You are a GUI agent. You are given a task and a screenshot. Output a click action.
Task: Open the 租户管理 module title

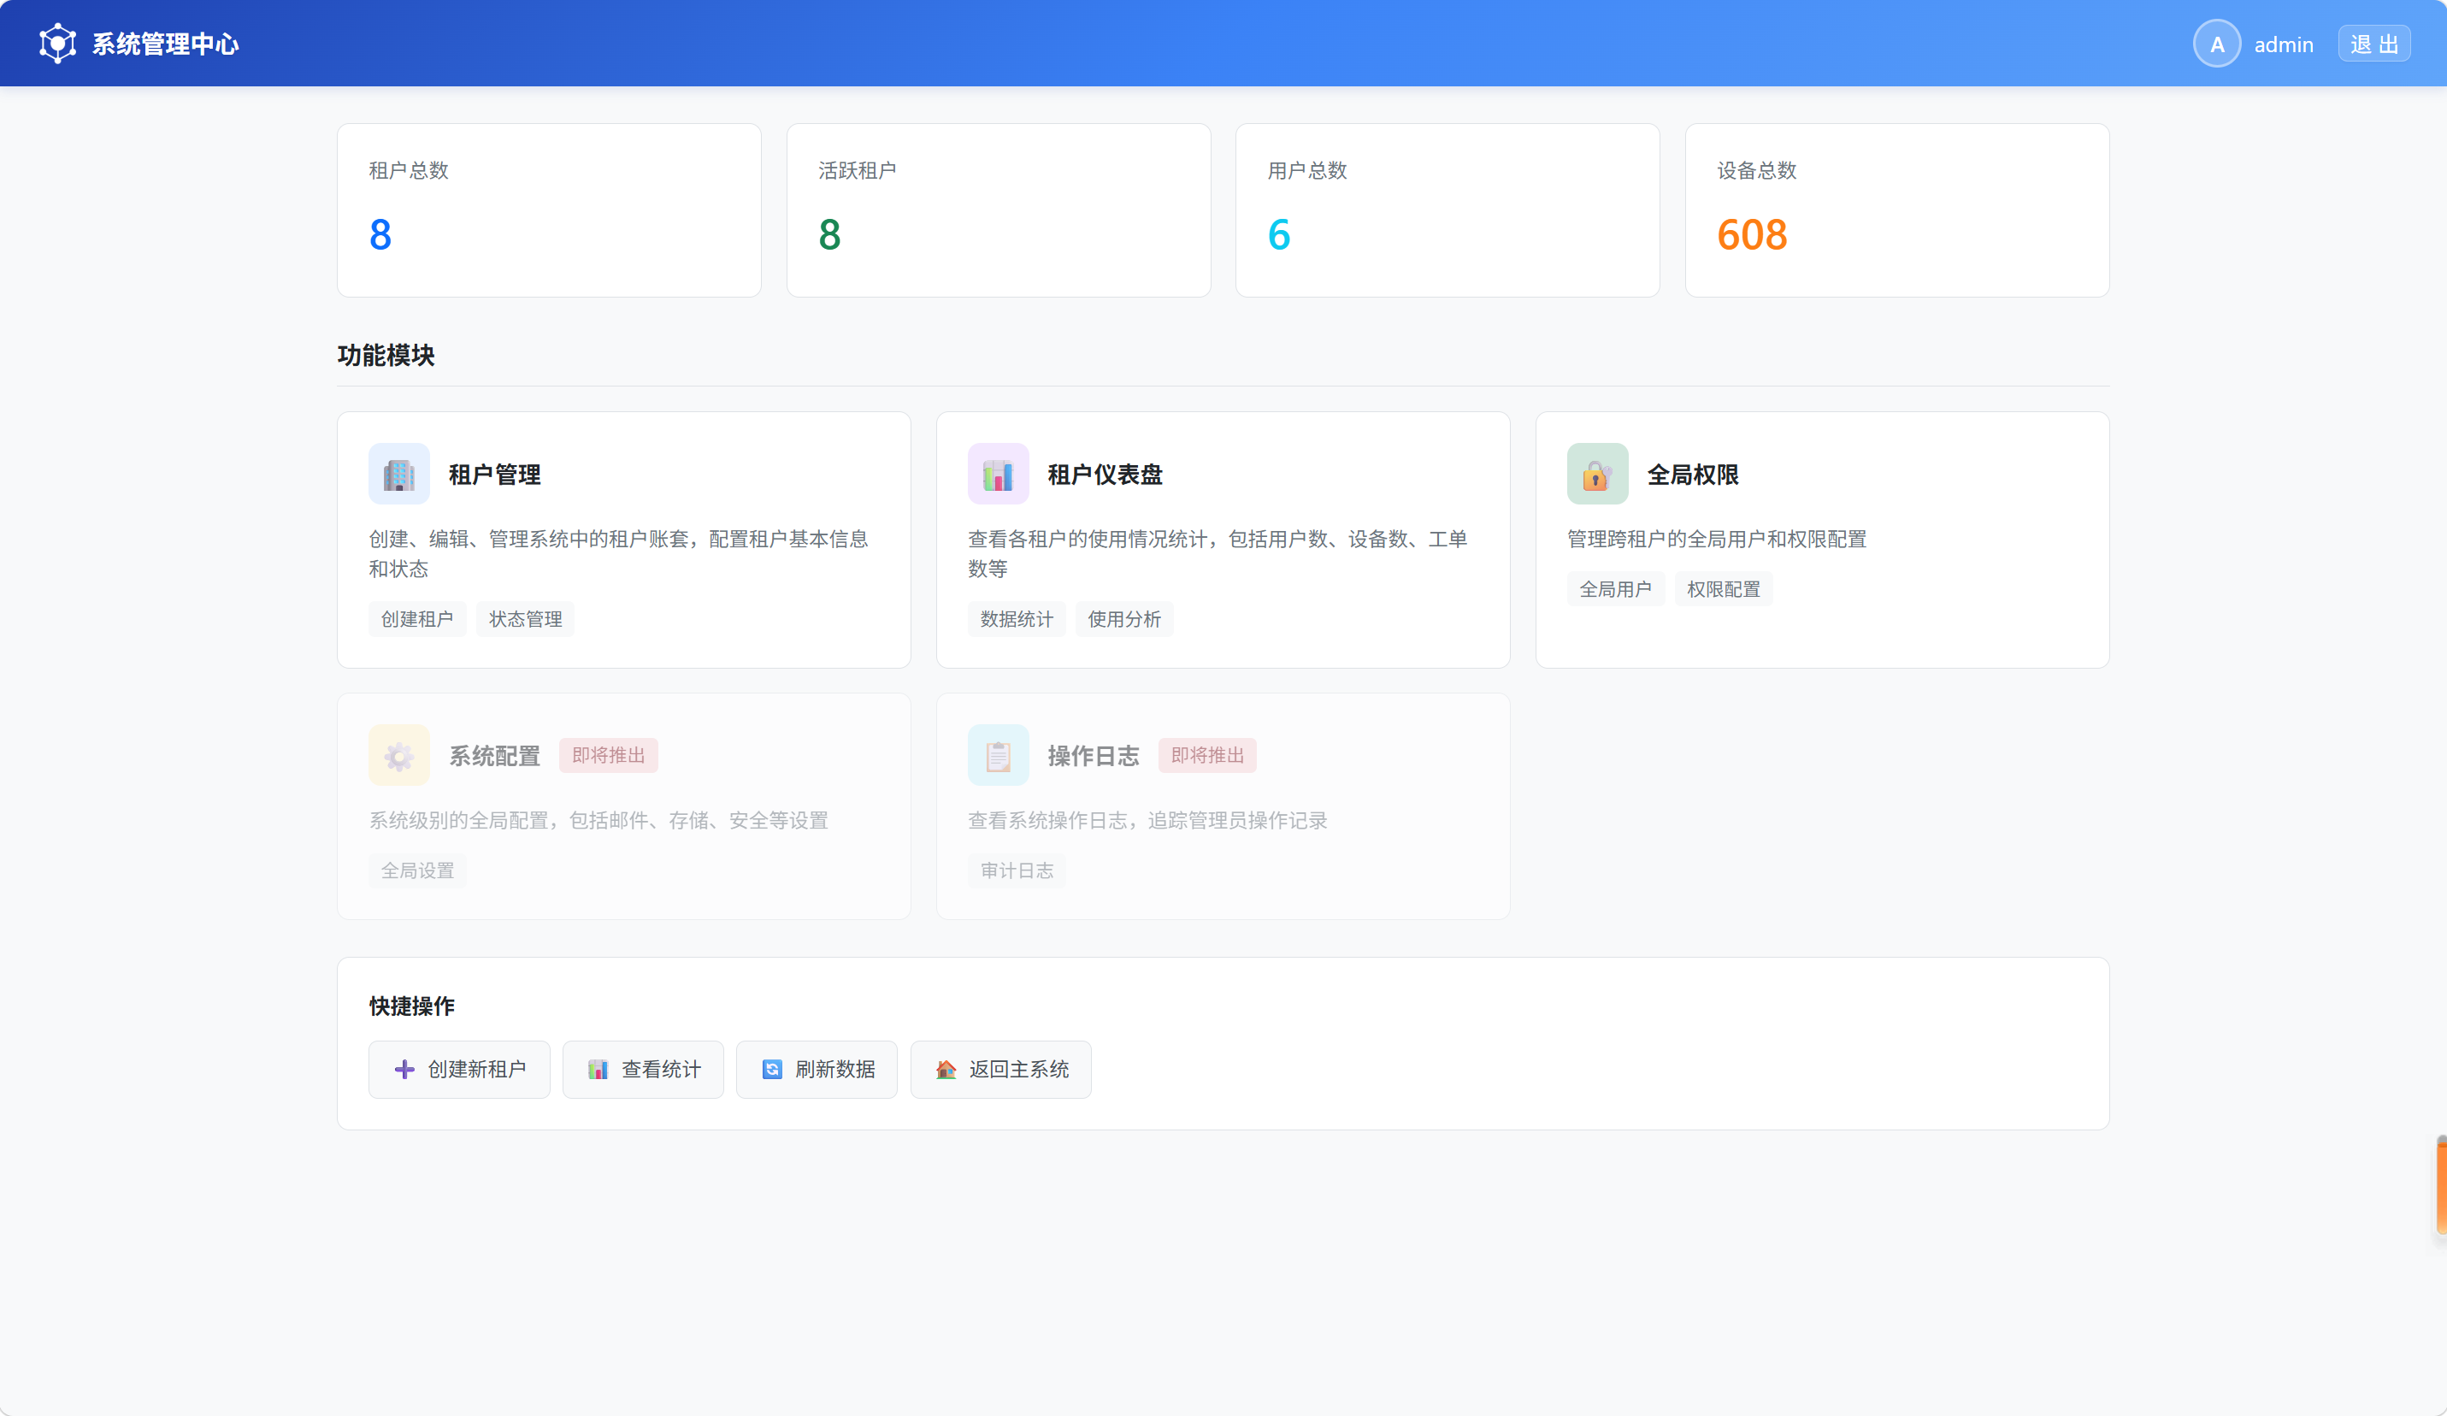coord(495,475)
